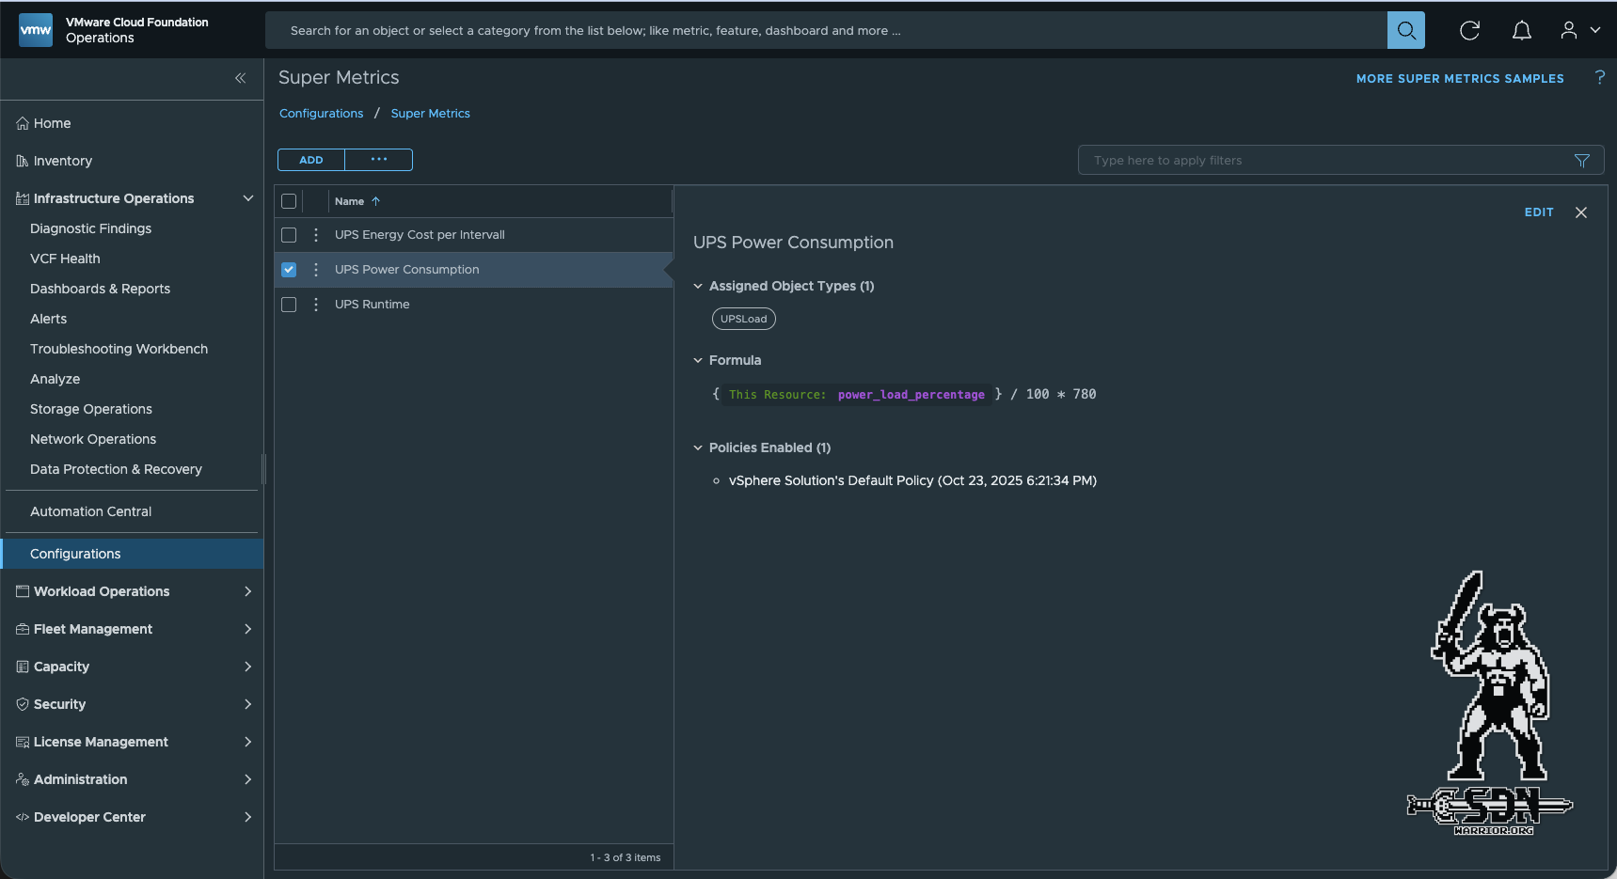The image size is (1617, 879).
Task: Select Troubleshooting Workbench menu item
Action: (x=119, y=349)
